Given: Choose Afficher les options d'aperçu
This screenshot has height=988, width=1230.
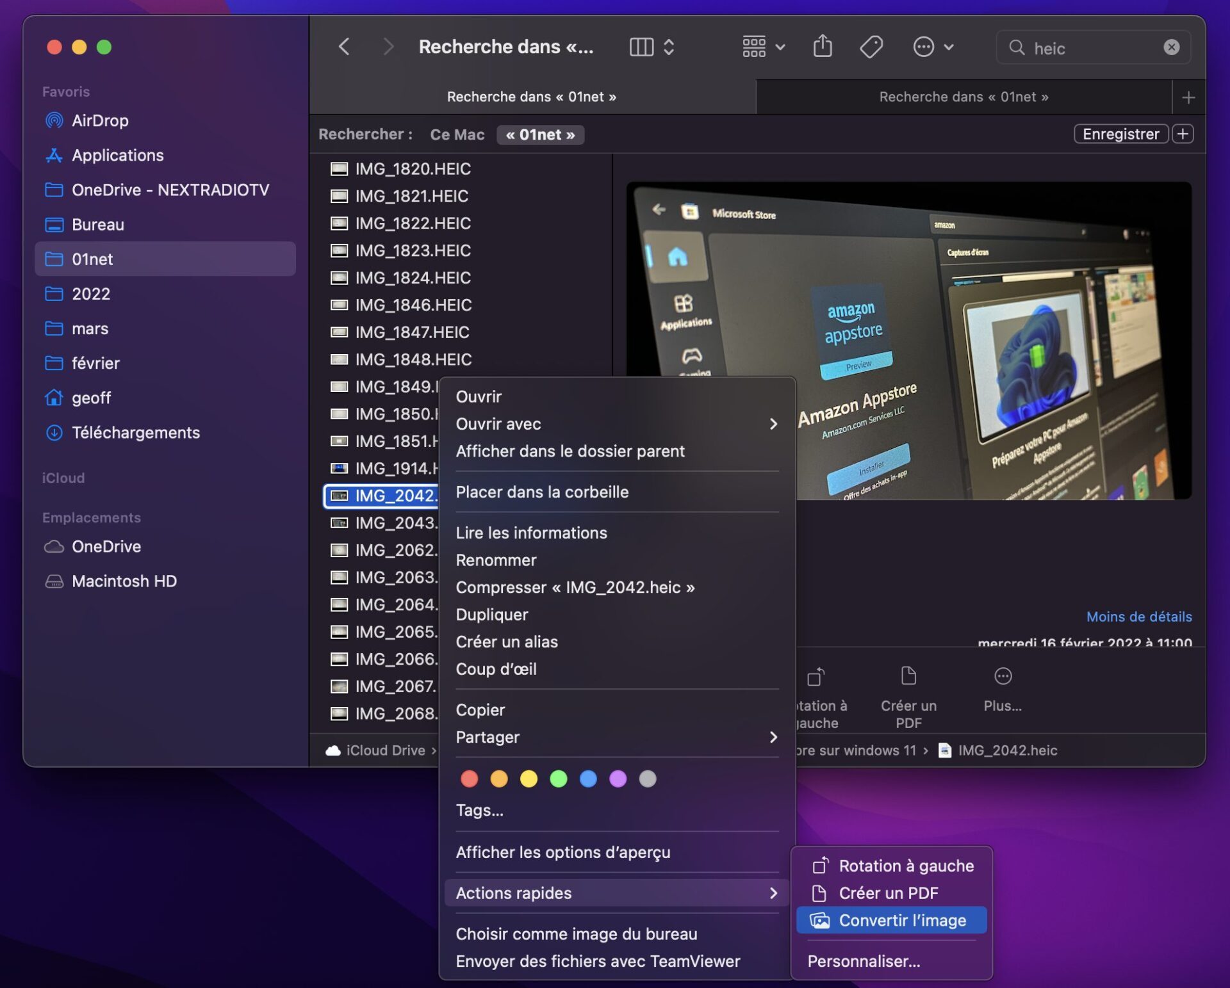Looking at the screenshot, I should pos(616,852).
